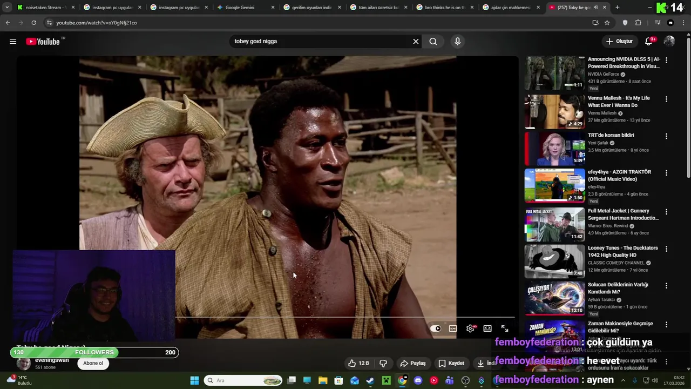Bookmark this page with the star
This screenshot has width=691, height=389.
tap(607, 23)
